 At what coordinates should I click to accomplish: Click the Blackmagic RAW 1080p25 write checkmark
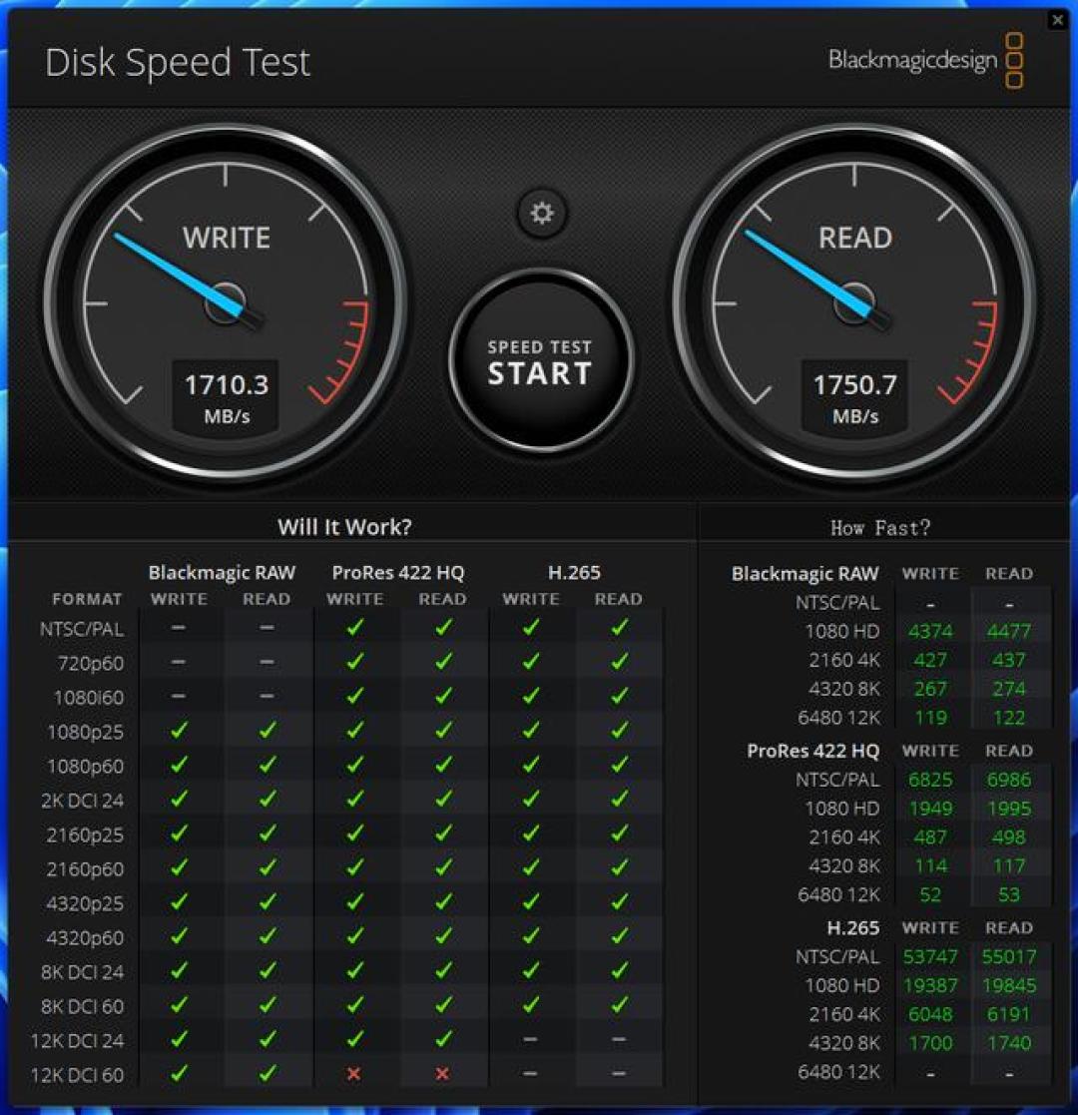tap(179, 731)
